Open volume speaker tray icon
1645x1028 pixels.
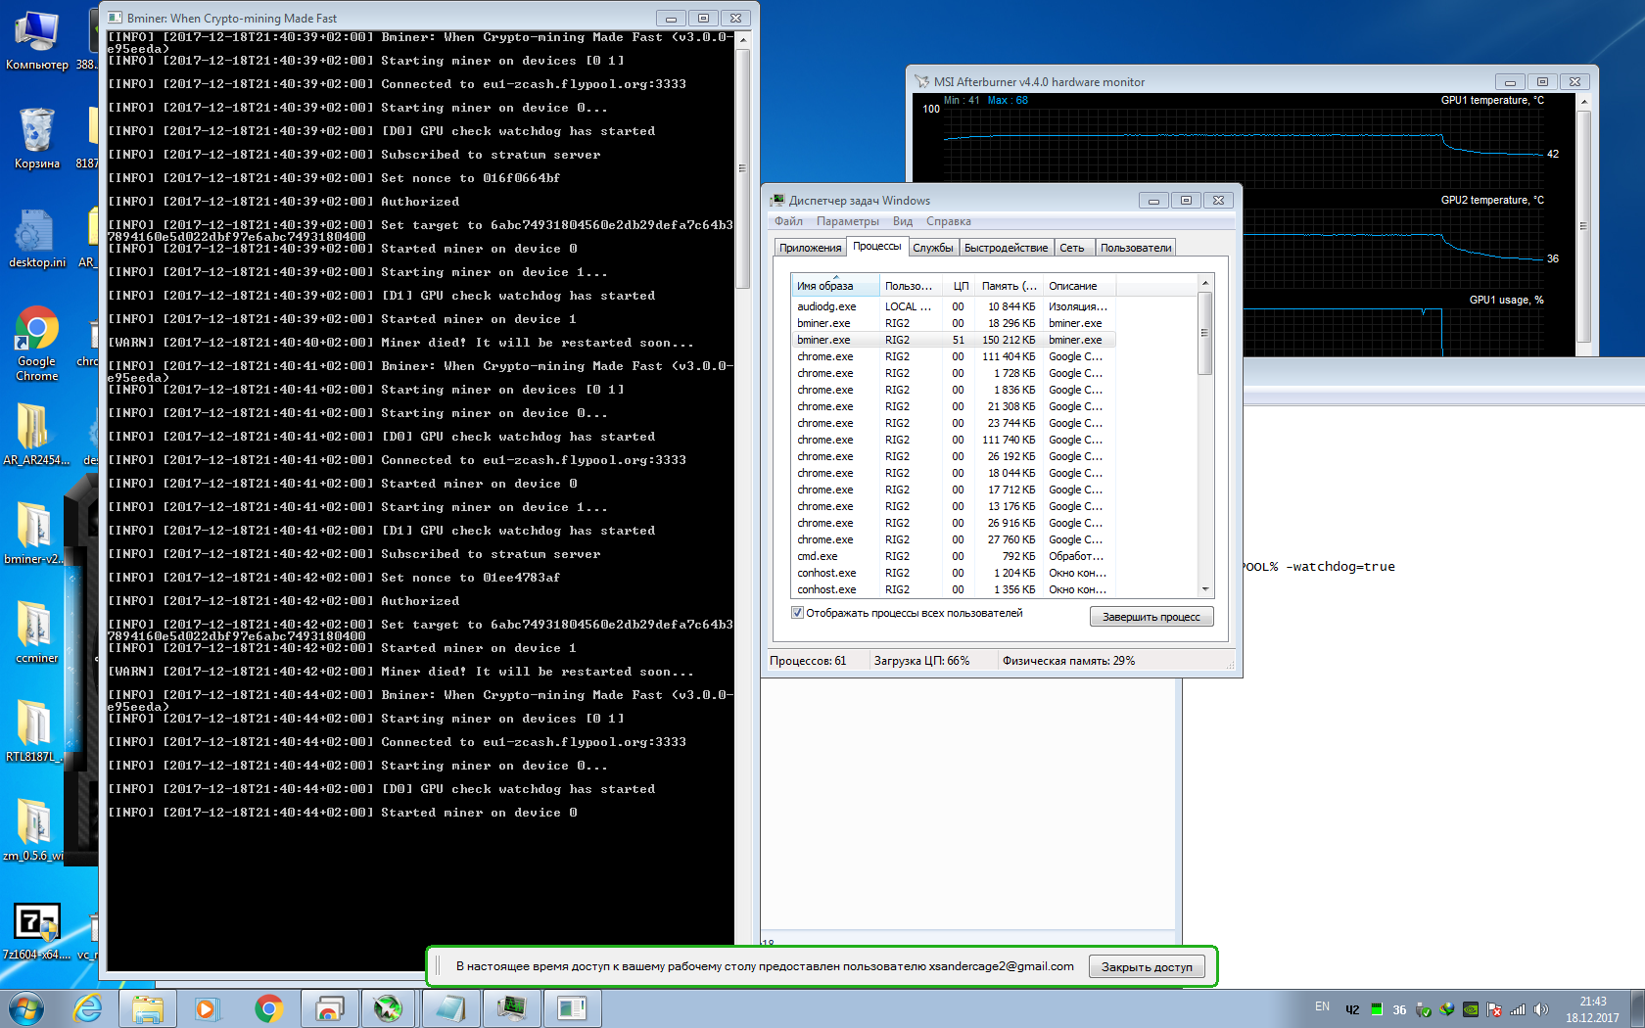pos(1541,1009)
